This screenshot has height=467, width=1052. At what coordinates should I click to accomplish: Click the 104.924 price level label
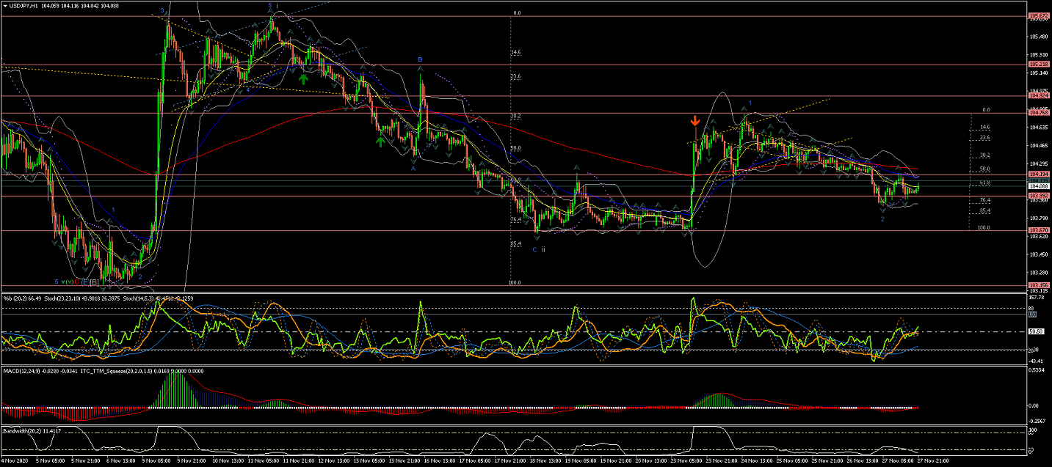pos(1038,96)
